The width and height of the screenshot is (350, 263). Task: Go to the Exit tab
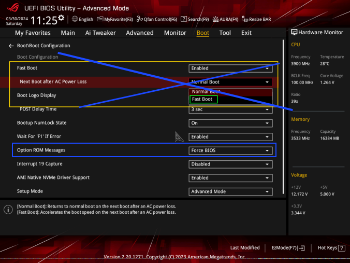(x=246, y=33)
